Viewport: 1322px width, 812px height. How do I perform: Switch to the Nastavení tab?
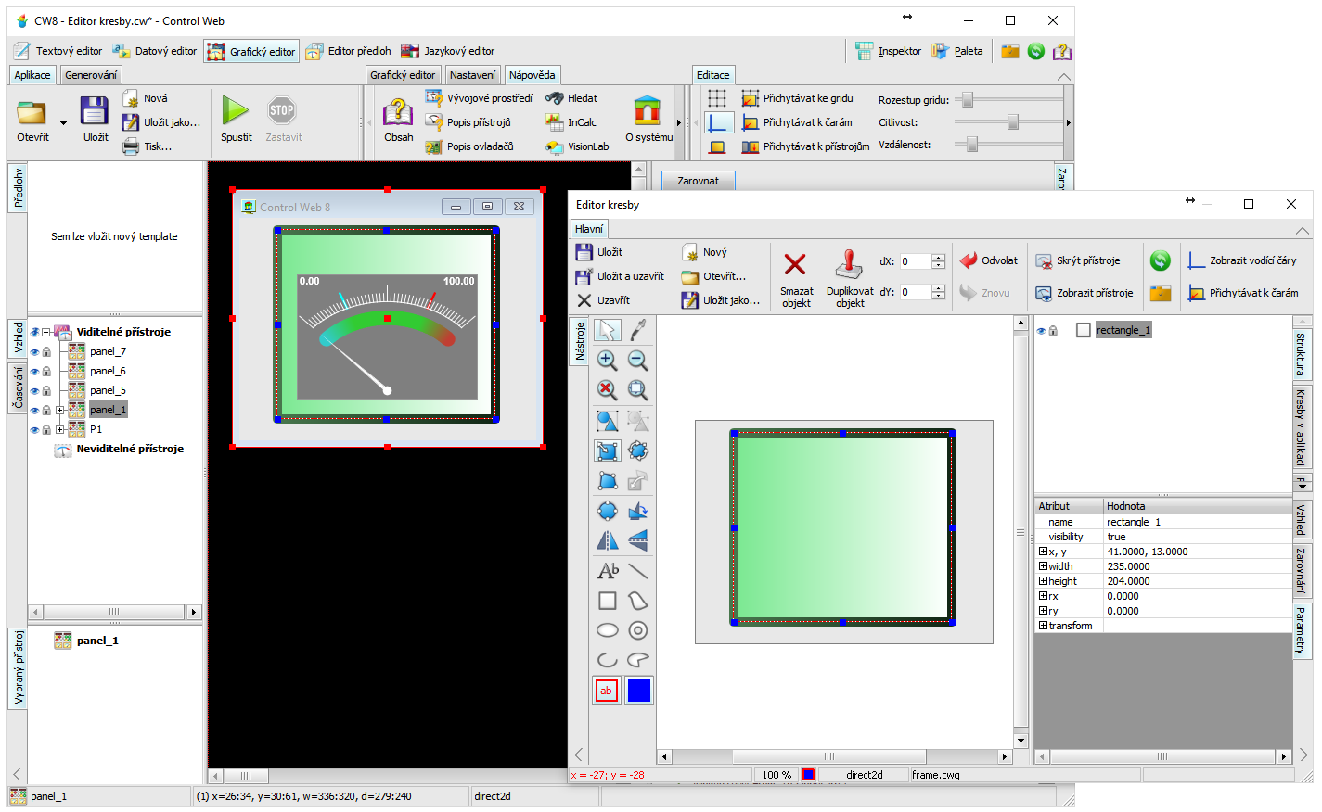click(x=472, y=75)
